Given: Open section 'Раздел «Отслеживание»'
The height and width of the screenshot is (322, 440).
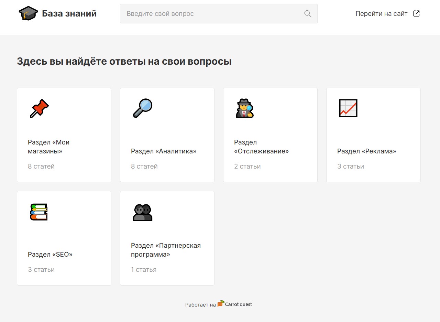Looking at the screenshot, I should pyautogui.click(x=270, y=135).
